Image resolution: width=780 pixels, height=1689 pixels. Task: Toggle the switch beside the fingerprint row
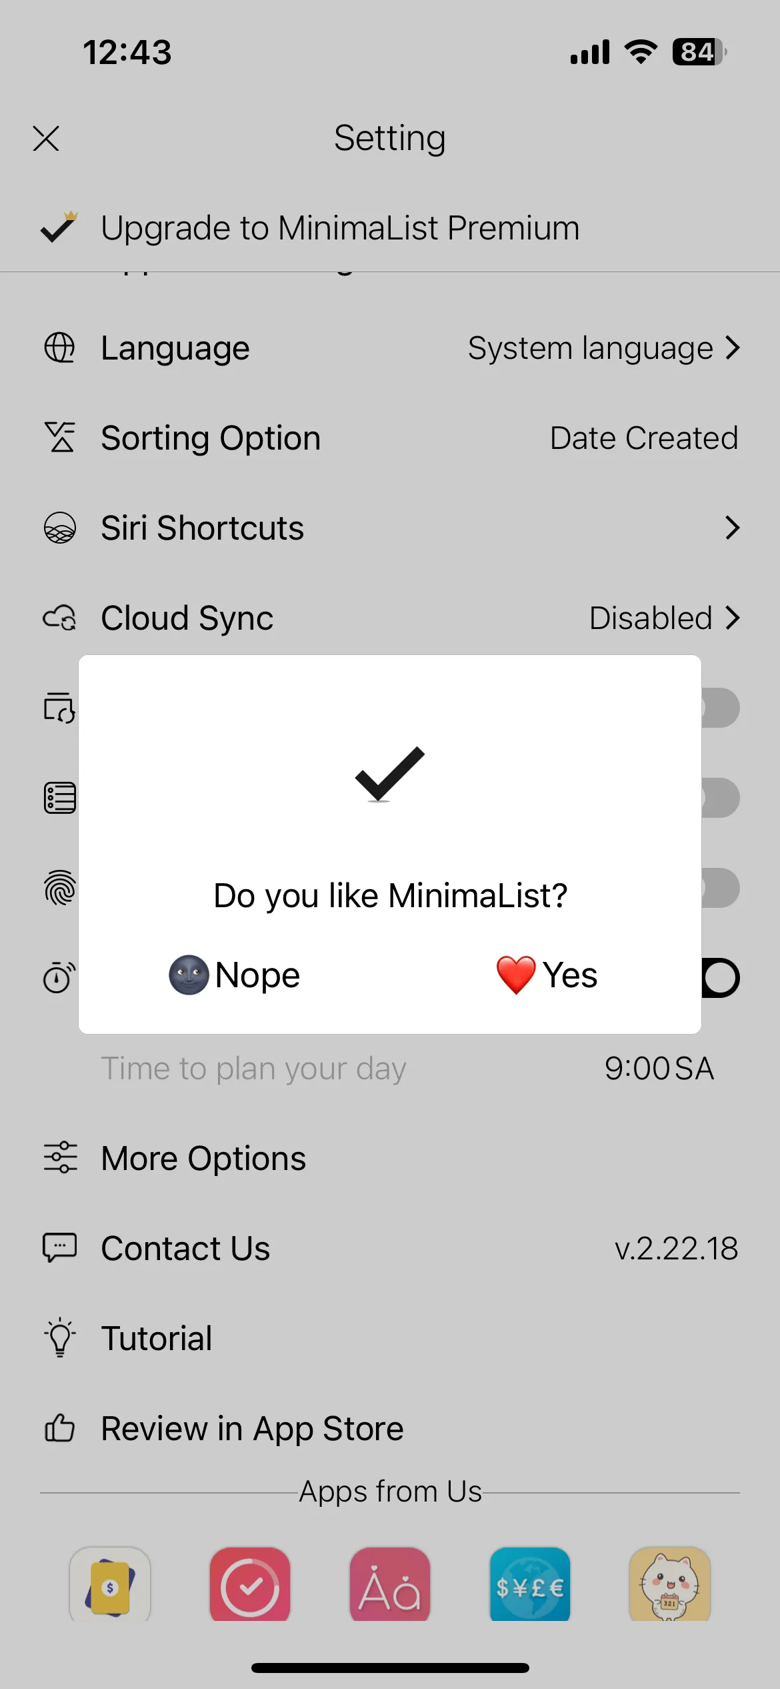pyautogui.click(x=720, y=888)
